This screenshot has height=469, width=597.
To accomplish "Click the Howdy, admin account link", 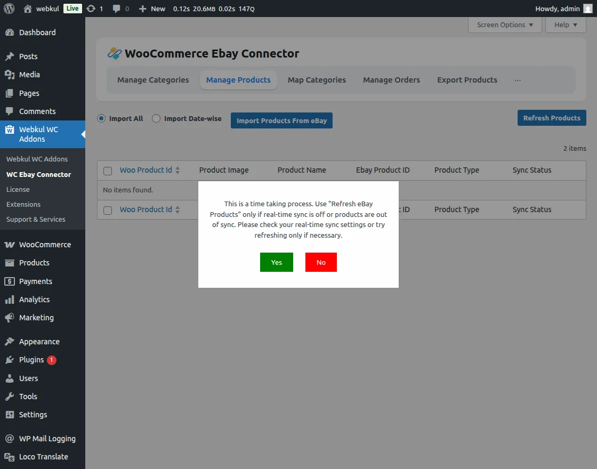I will pos(564,9).
